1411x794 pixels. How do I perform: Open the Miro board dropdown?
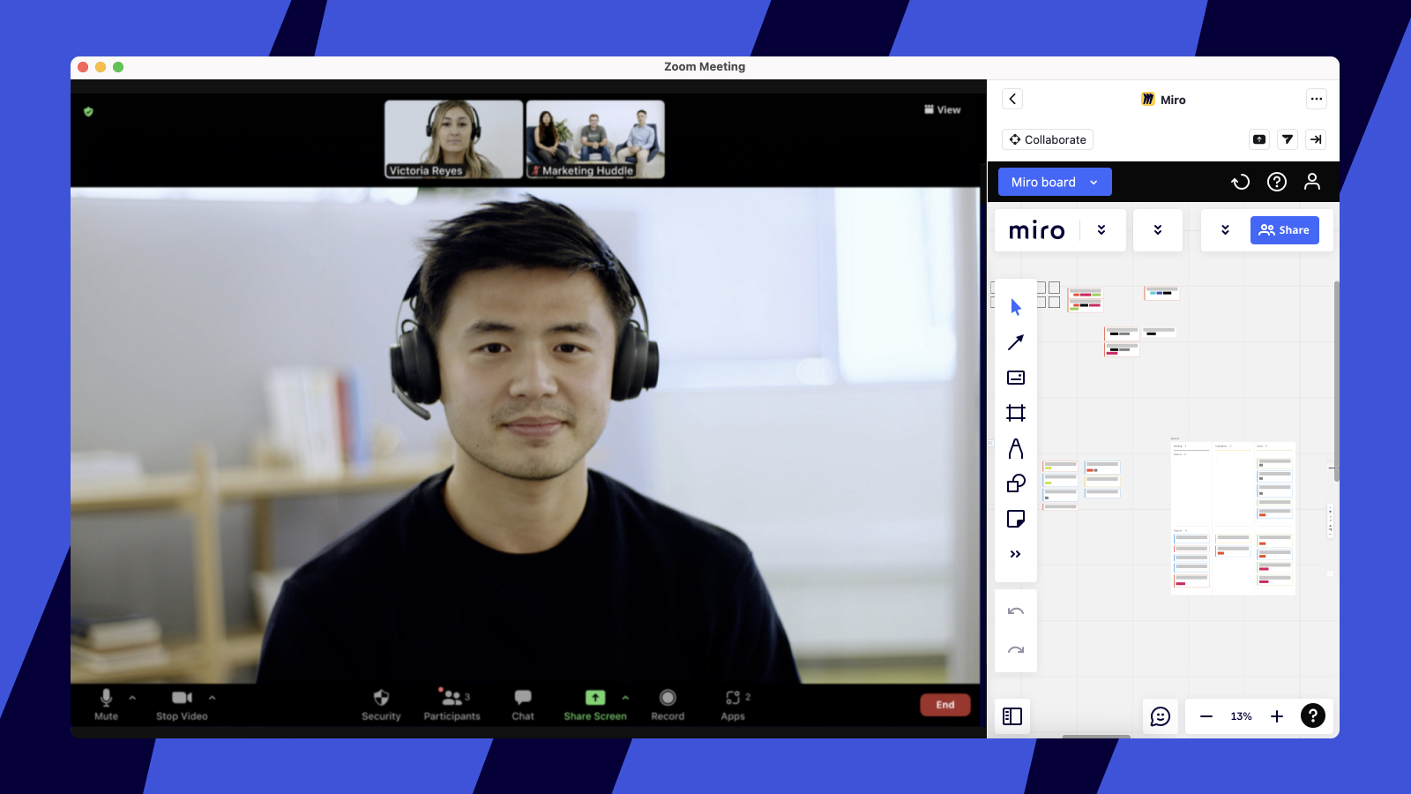point(1055,182)
